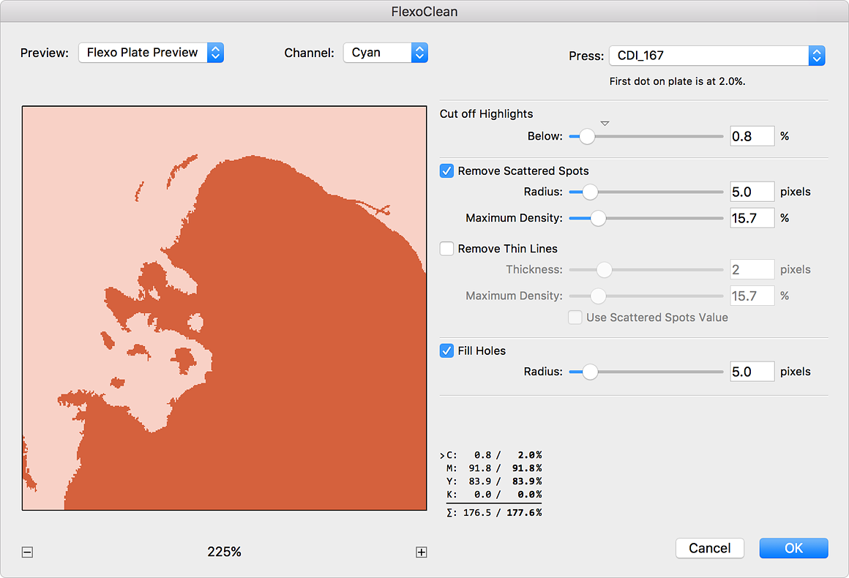Expand the Press dropdown CDI_167
Screen dimensions: 849x578
(x=717, y=56)
